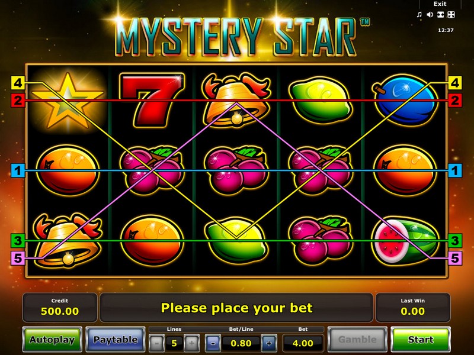Screen dimensions: 474x355
Task: Decrease number of Lines
Action: (156, 343)
